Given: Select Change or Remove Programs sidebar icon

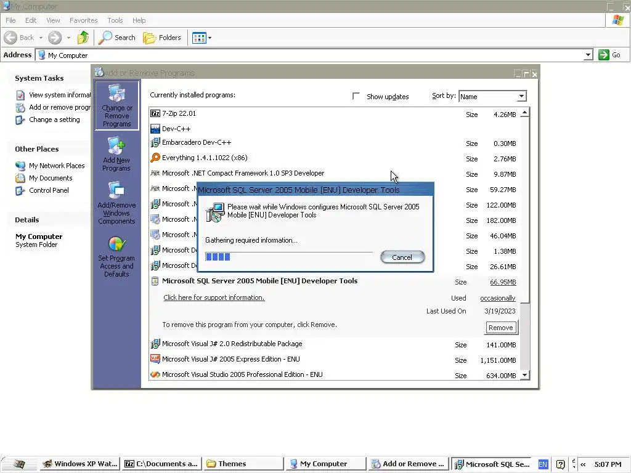Looking at the screenshot, I should (x=117, y=105).
